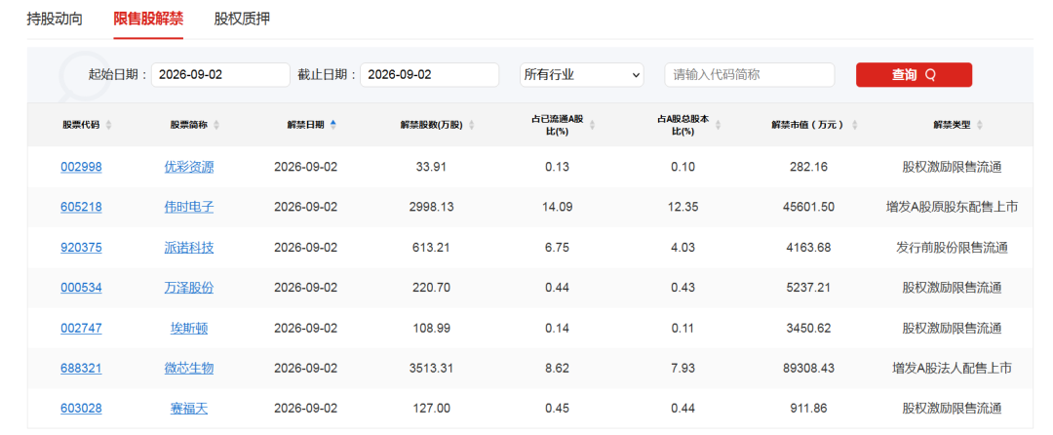The width and height of the screenshot is (1053, 435).
Task: Sort by 占已流通A股比 arrows
Action: click(x=593, y=125)
